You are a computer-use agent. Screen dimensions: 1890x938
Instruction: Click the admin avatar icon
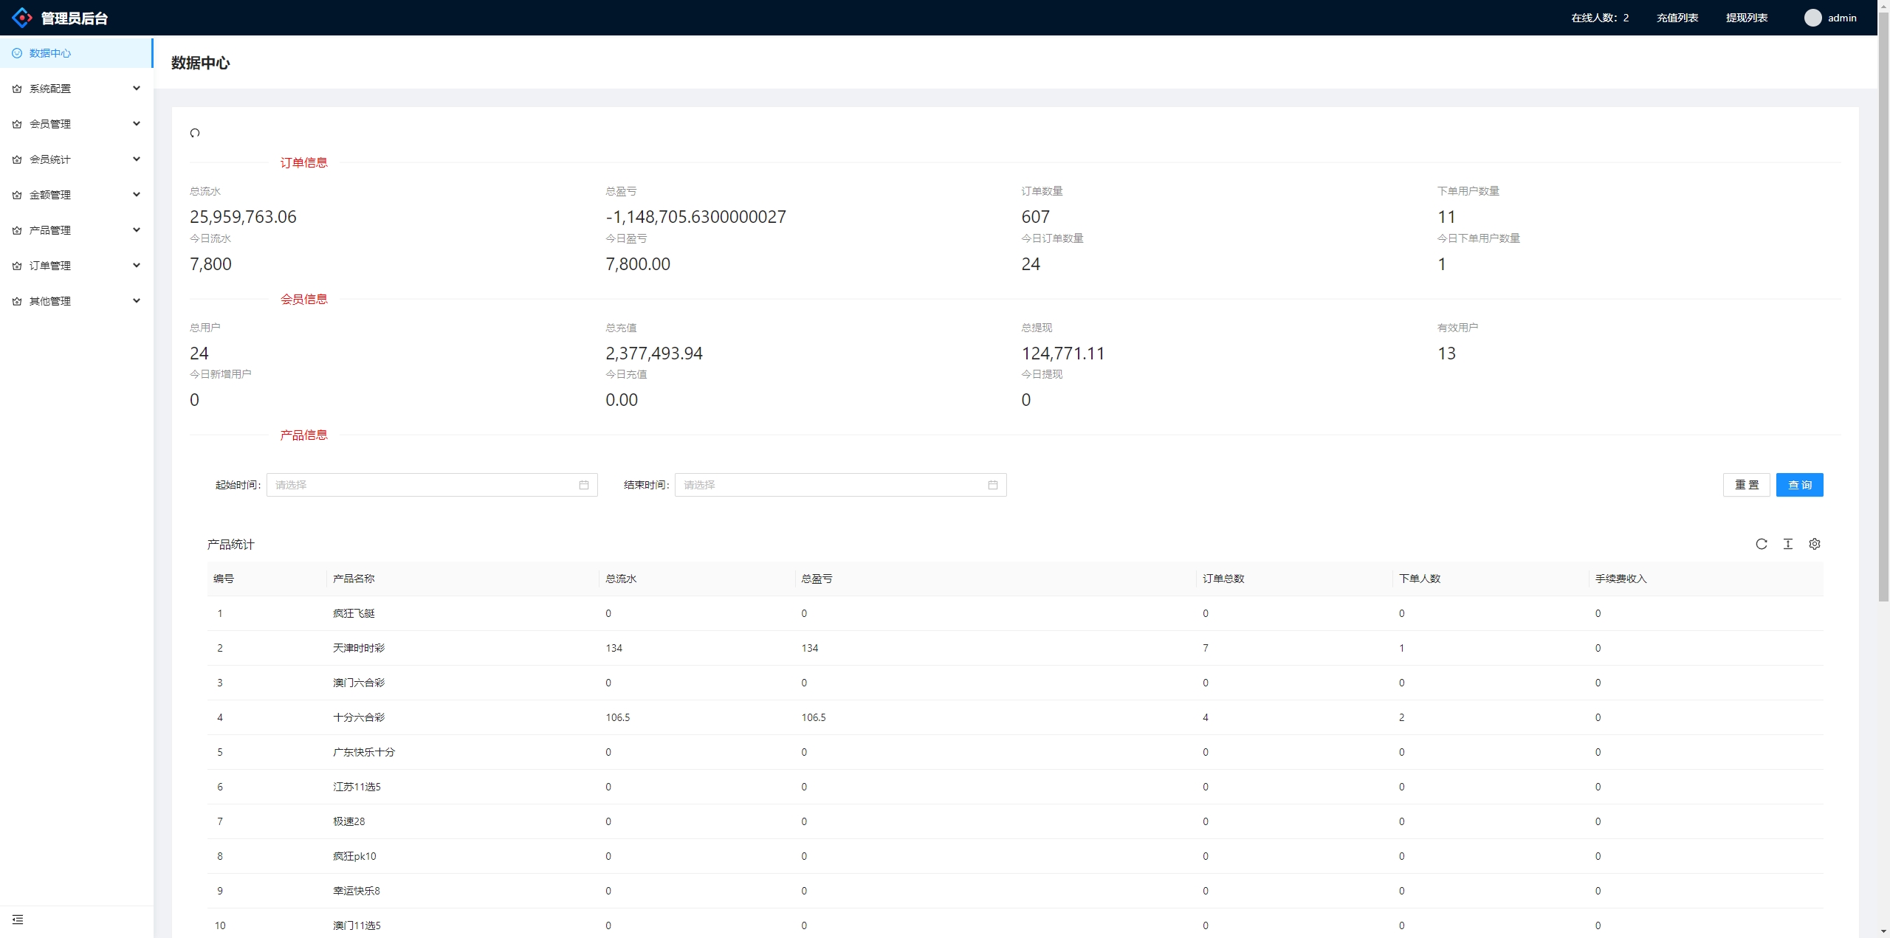coord(1812,18)
